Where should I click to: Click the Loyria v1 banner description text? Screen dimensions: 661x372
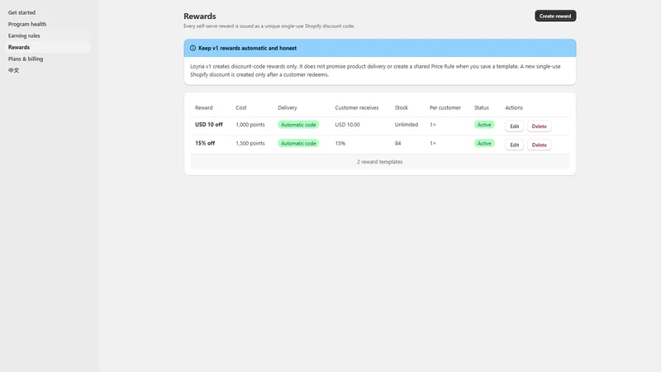[x=375, y=70]
